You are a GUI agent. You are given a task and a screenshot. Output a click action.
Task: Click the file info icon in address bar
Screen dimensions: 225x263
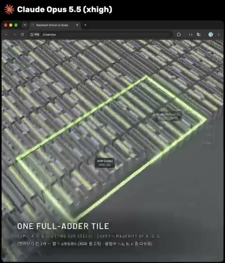pyautogui.click(x=32, y=35)
